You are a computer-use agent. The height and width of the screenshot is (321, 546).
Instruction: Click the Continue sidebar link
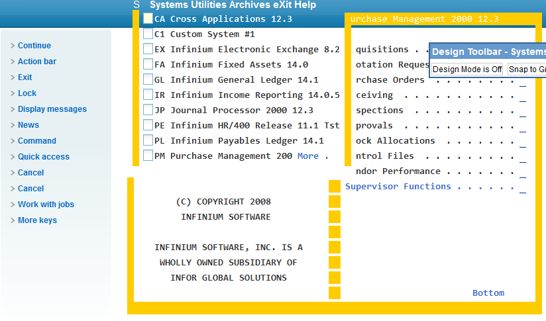pos(34,46)
